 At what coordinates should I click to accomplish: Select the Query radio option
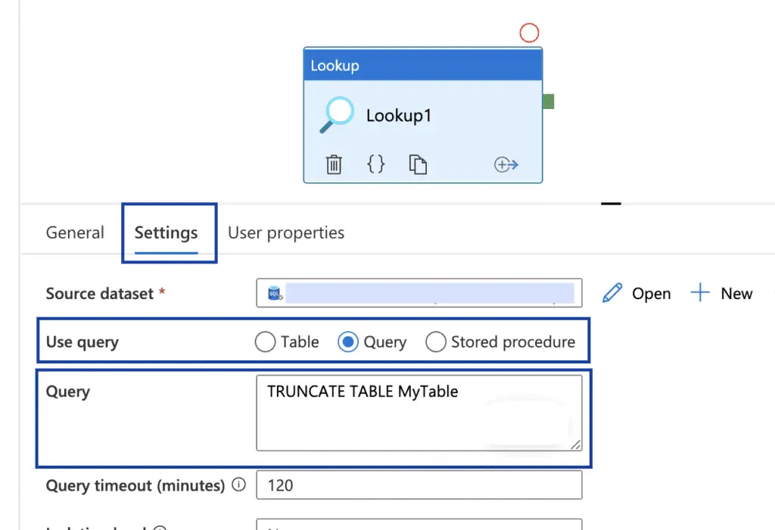348,341
